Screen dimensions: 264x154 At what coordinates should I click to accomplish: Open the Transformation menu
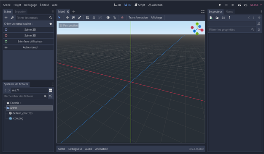point(138,18)
